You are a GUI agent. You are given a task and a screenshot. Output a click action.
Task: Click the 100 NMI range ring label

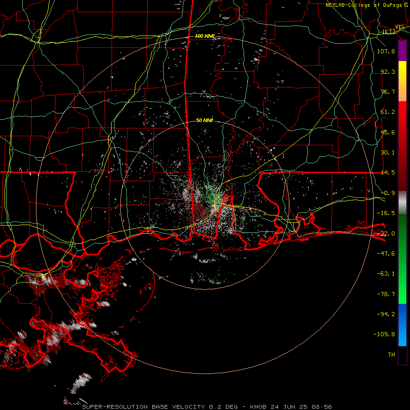tap(205, 36)
